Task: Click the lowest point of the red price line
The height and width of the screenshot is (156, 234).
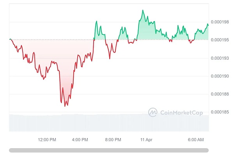Action: (x=65, y=106)
